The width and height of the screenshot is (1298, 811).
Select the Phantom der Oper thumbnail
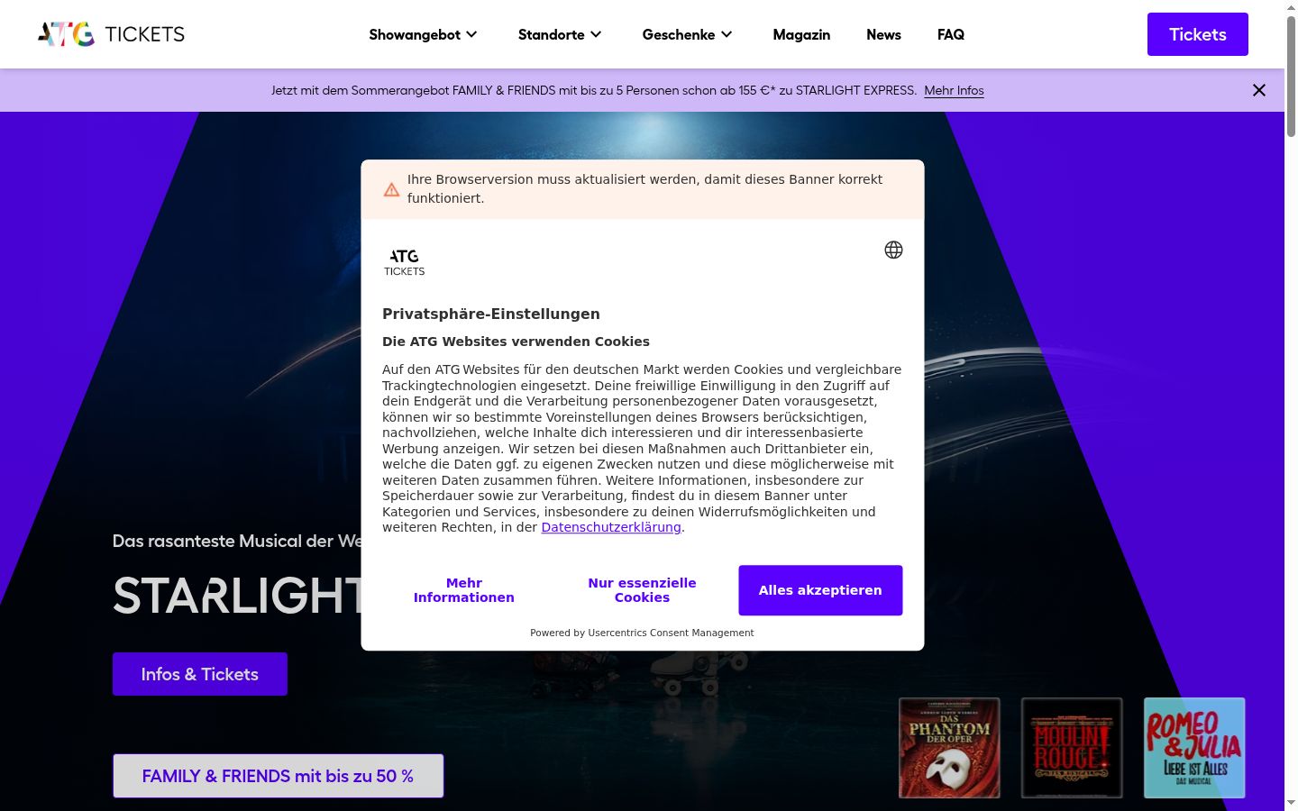tap(949, 748)
